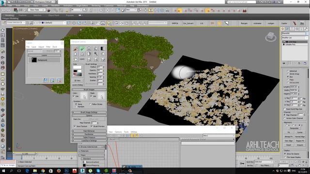Select Follow Stroke rotation radio button
The image size is (310, 174).
pyautogui.click(x=90, y=104)
